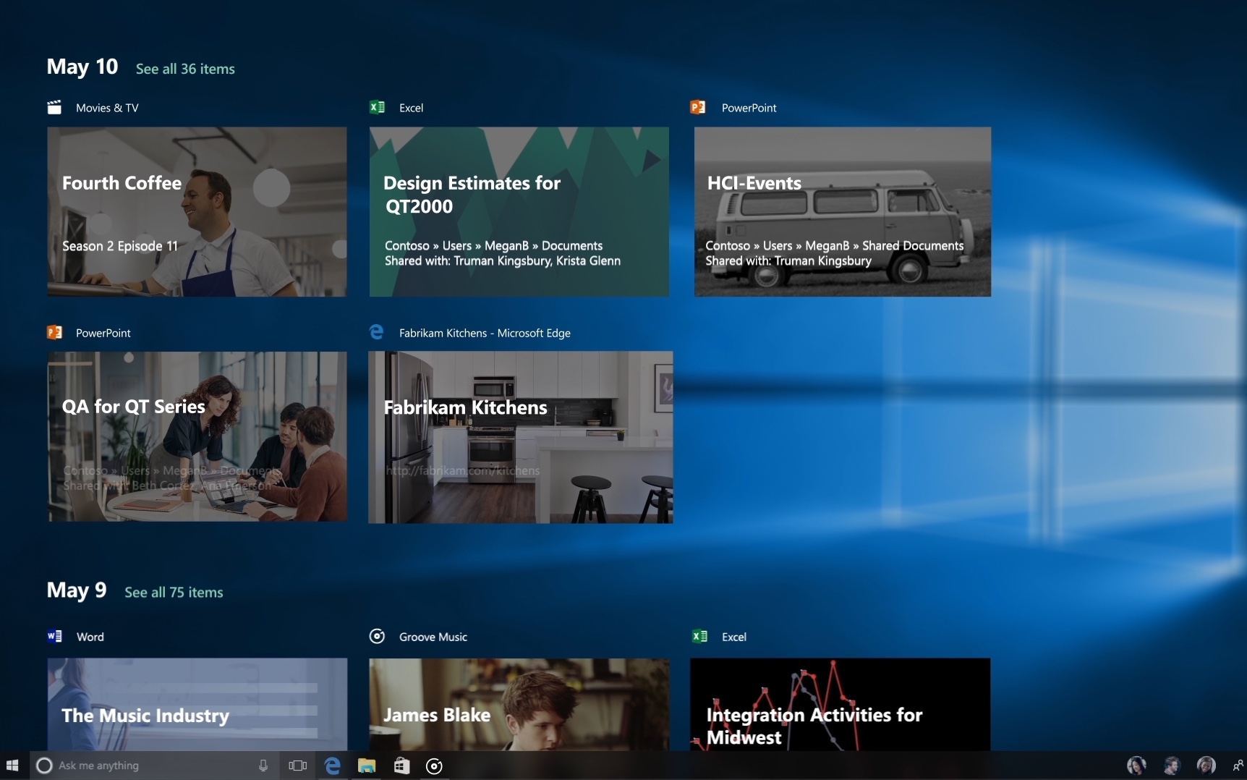Open Fourth Coffee video card

pos(197,211)
